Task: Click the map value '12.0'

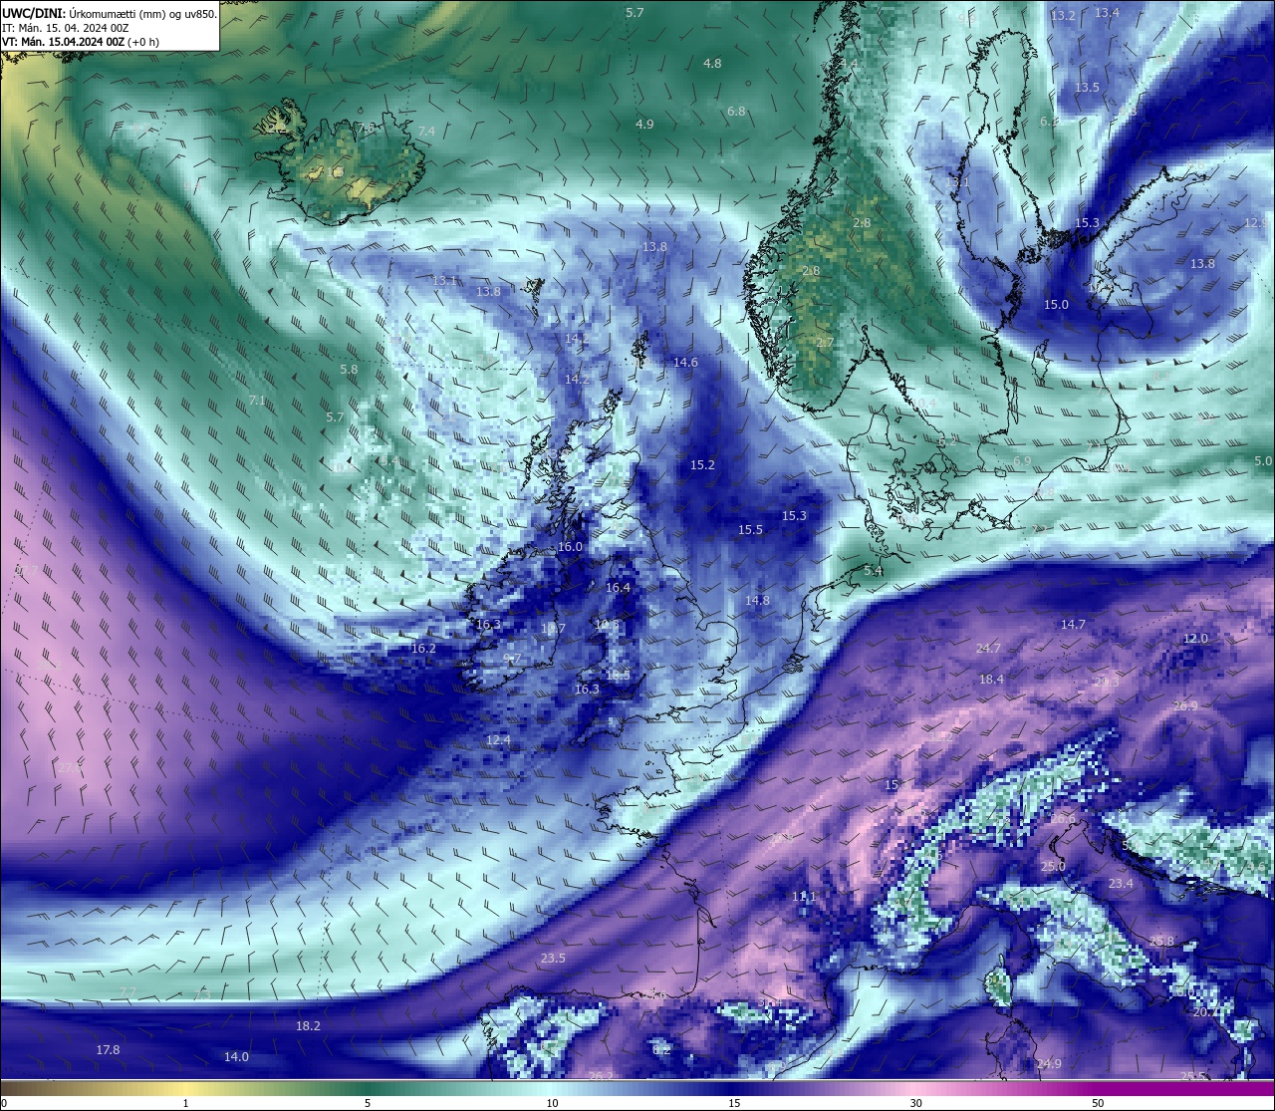Action: point(1195,639)
